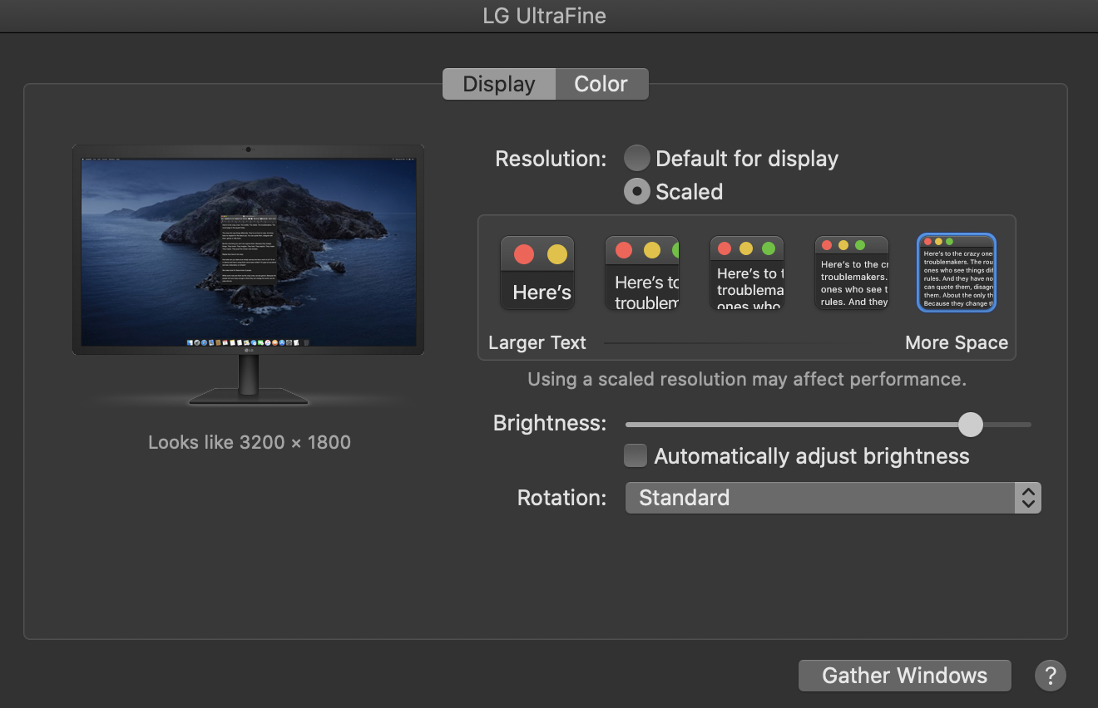Viewport: 1098px width, 708px height.
Task: Select the largest text resolution thumbnail
Action: pyautogui.click(x=537, y=273)
